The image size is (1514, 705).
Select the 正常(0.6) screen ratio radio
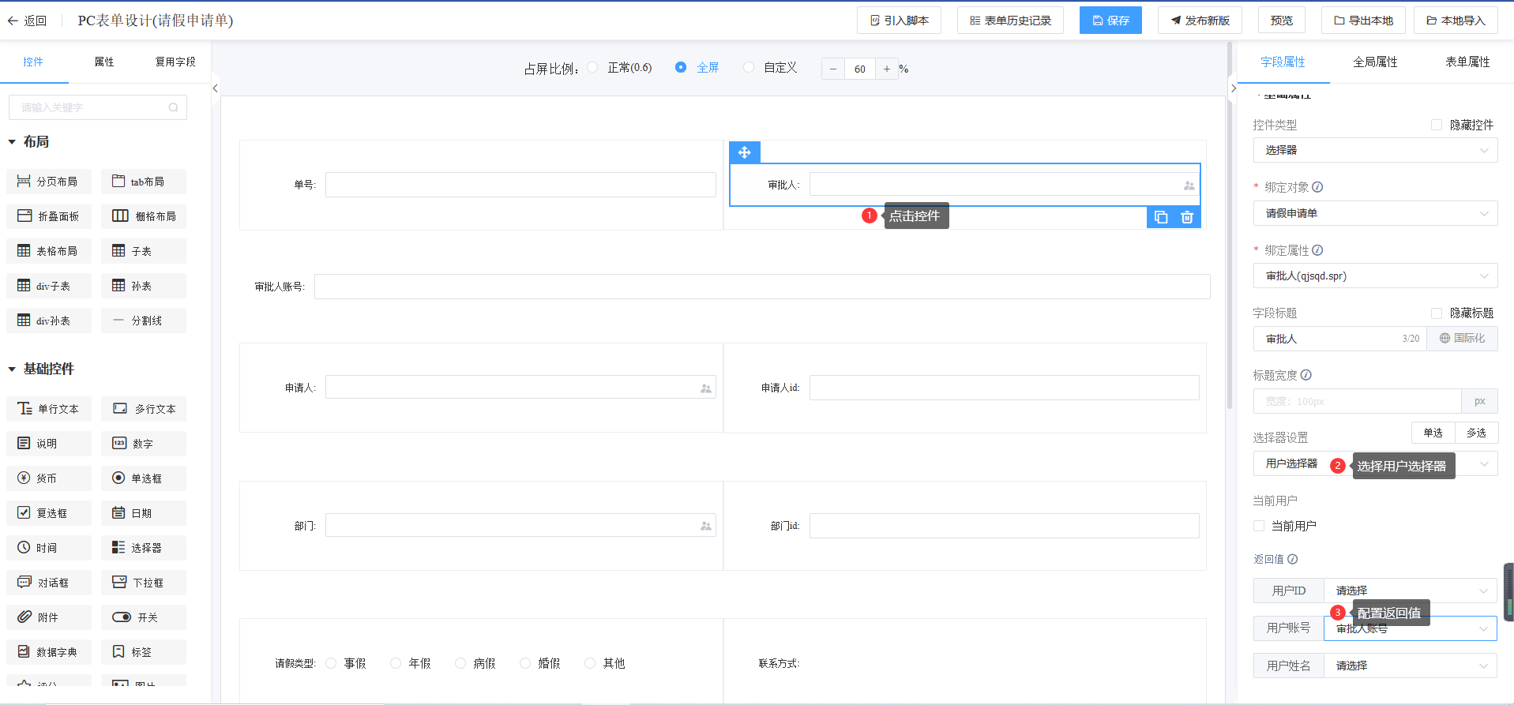tap(593, 68)
